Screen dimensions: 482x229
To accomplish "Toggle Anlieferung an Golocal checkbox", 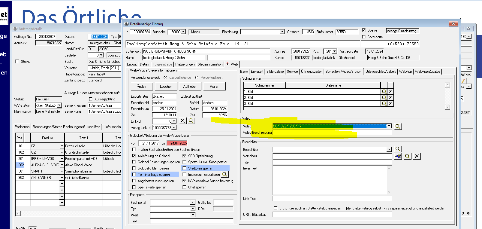I will (134, 156).
